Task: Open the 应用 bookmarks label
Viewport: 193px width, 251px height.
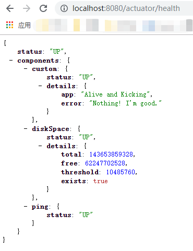Action: [25, 25]
